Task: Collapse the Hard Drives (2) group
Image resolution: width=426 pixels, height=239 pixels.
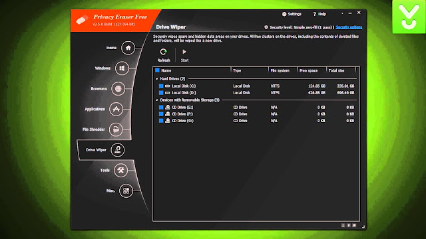Action: [157, 79]
